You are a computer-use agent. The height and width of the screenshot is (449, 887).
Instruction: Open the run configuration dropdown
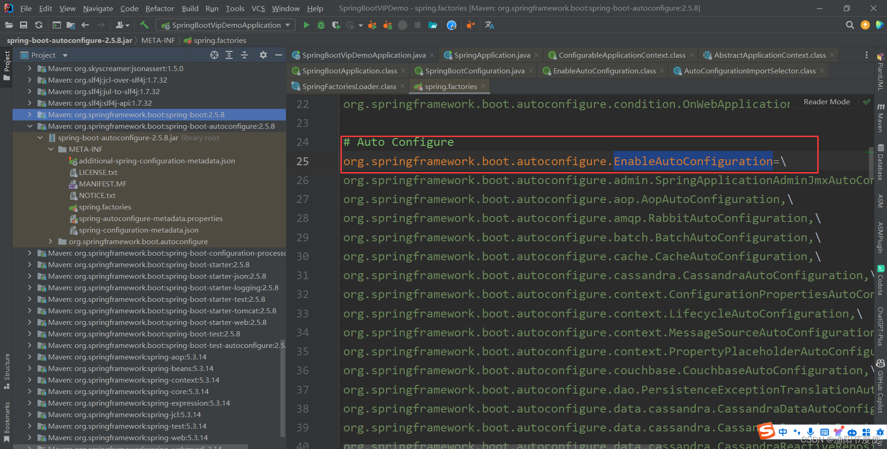coord(225,25)
